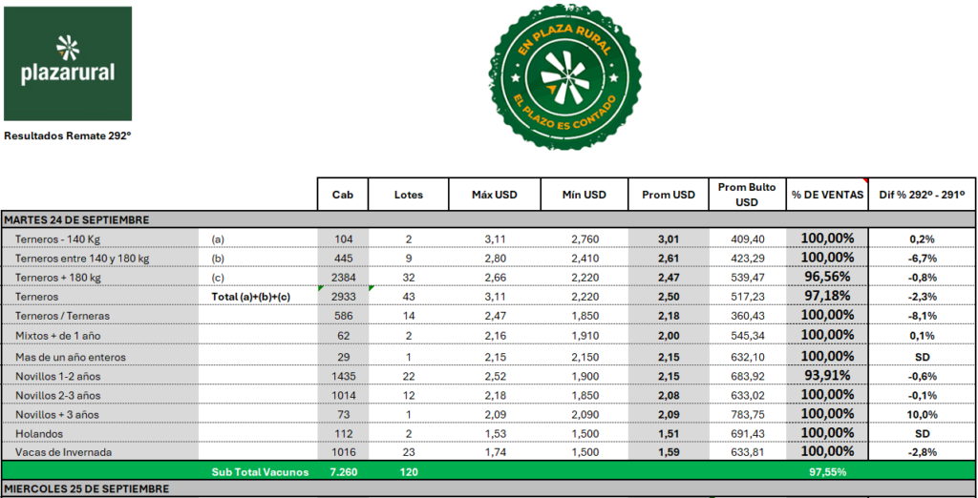Click Cab value '2933' in Terneros total row
978x498 pixels.
[343, 297]
